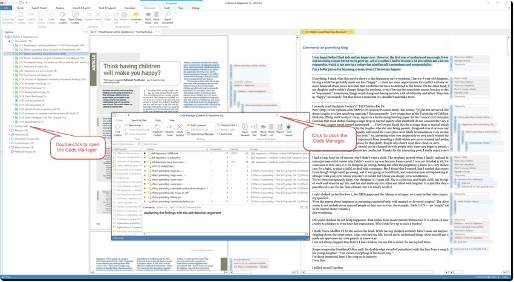Screen dimensions: 514x282
Task: Open View tab in Code Manager
Action: [x=172, y=120]
